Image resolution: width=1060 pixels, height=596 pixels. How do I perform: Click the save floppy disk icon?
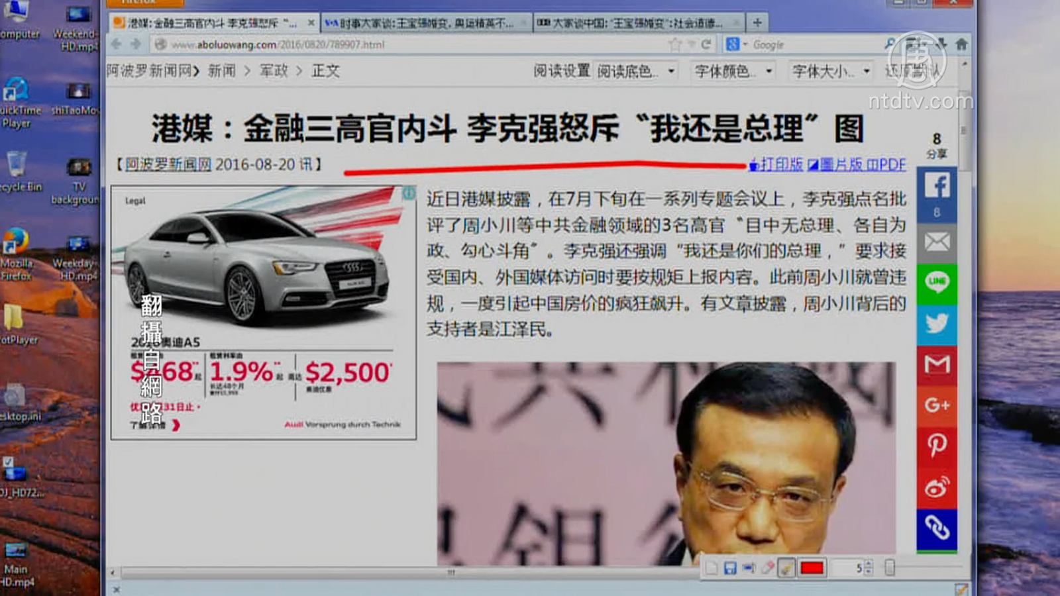point(729,568)
